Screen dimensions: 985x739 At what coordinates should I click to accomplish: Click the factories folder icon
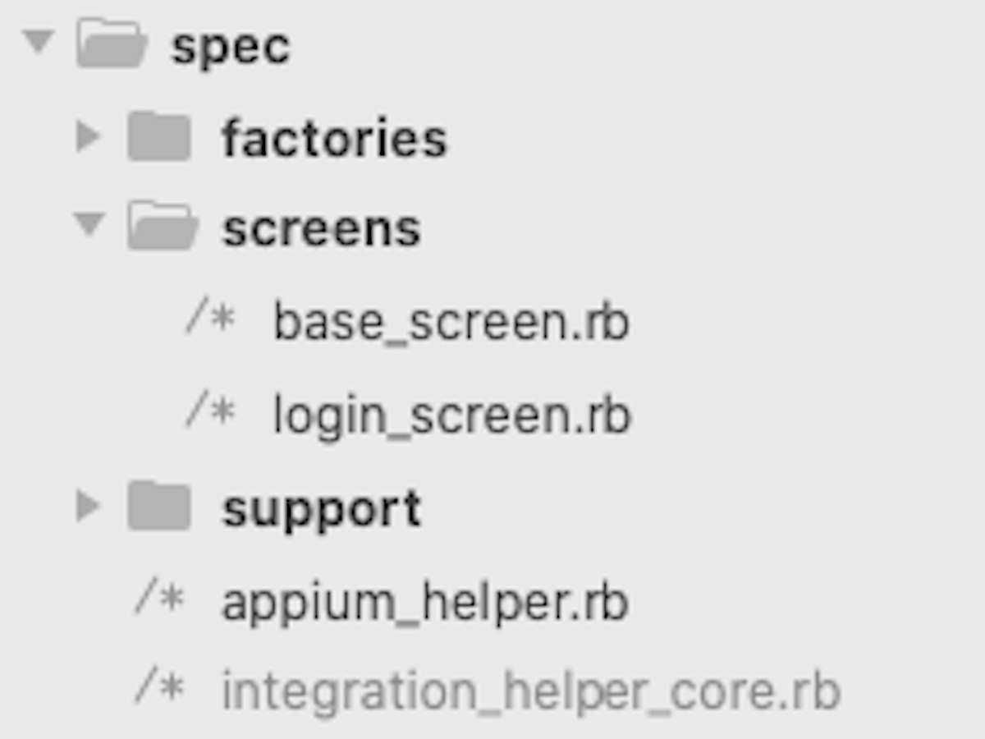tap(159, 137)
